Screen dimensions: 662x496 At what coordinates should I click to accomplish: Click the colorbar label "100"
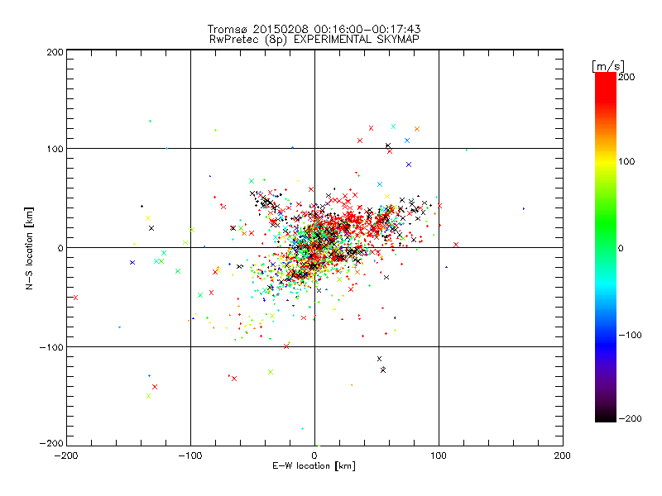point(626,161)
